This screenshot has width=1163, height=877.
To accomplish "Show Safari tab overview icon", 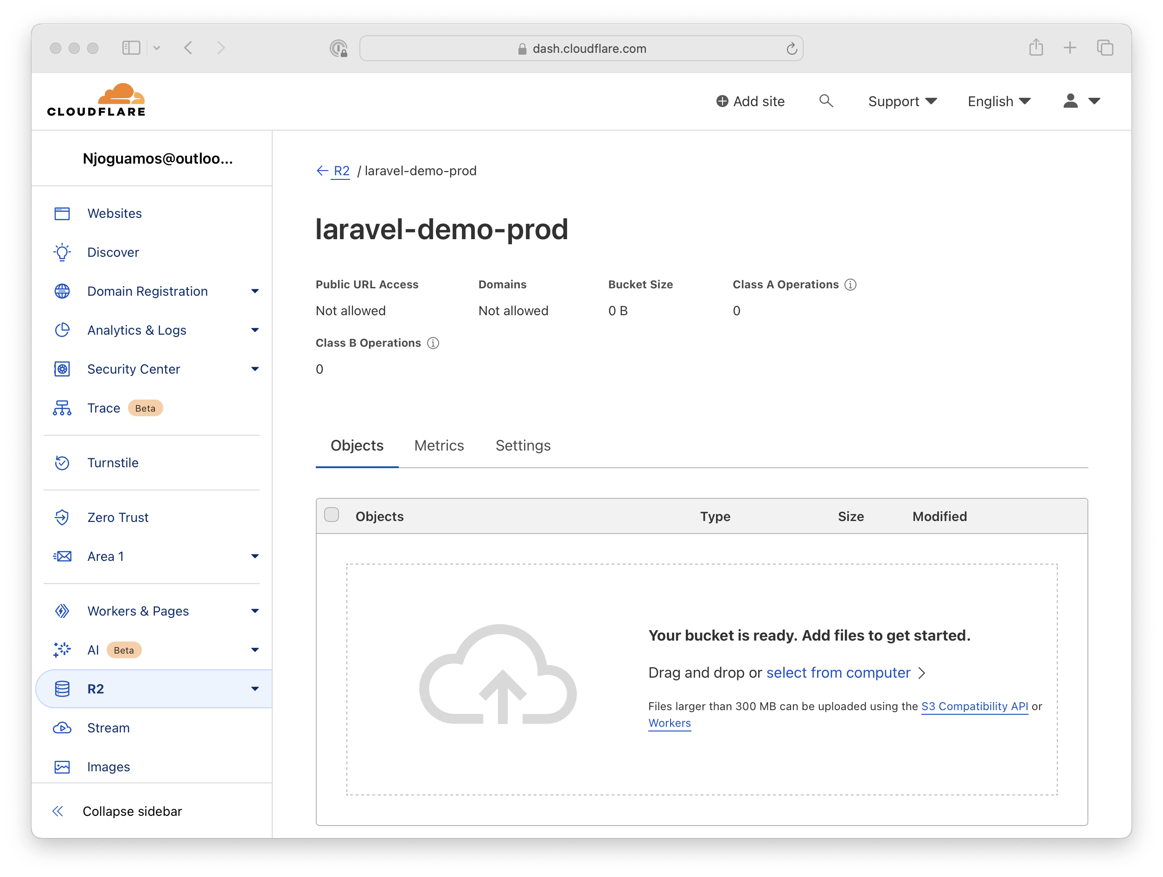I will click(x=1105, y=48).
